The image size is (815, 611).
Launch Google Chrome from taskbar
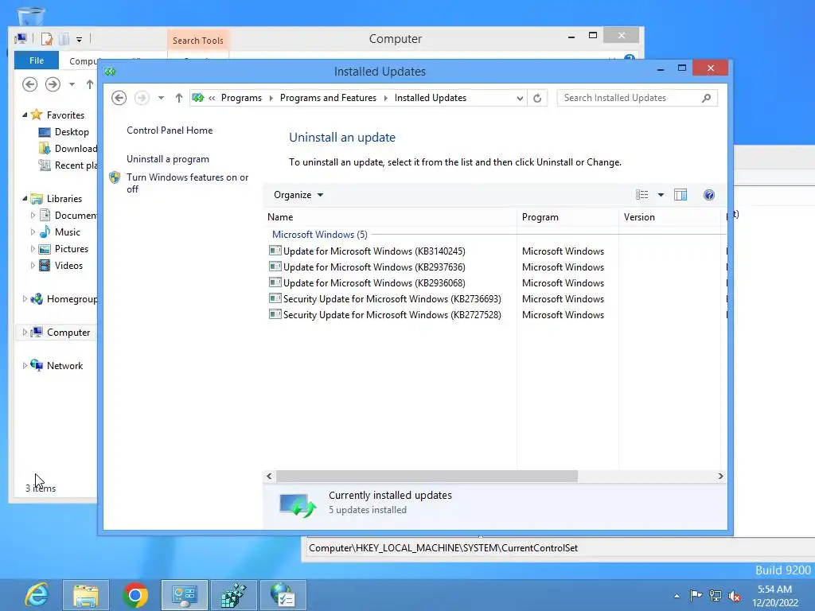(x=135, y=595)
